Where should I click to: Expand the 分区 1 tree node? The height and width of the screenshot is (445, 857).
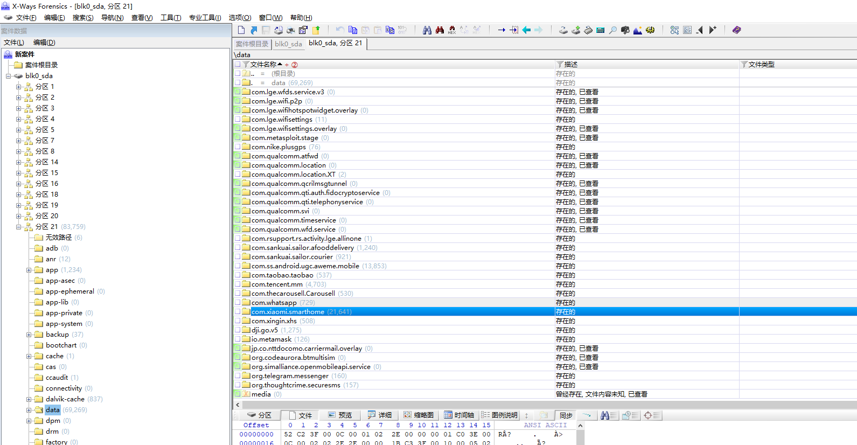coord(19,87)
